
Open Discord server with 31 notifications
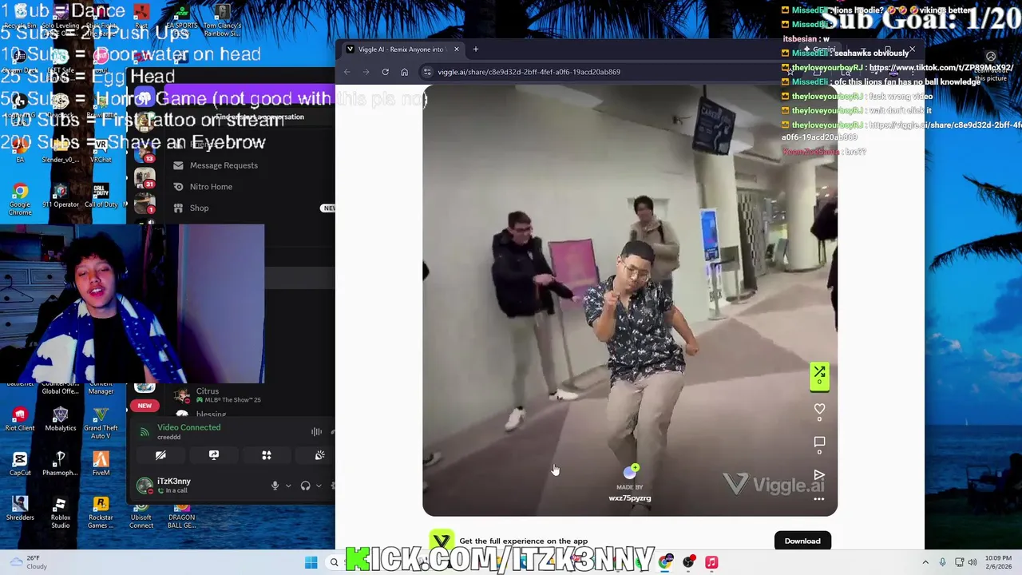point(145,176)
